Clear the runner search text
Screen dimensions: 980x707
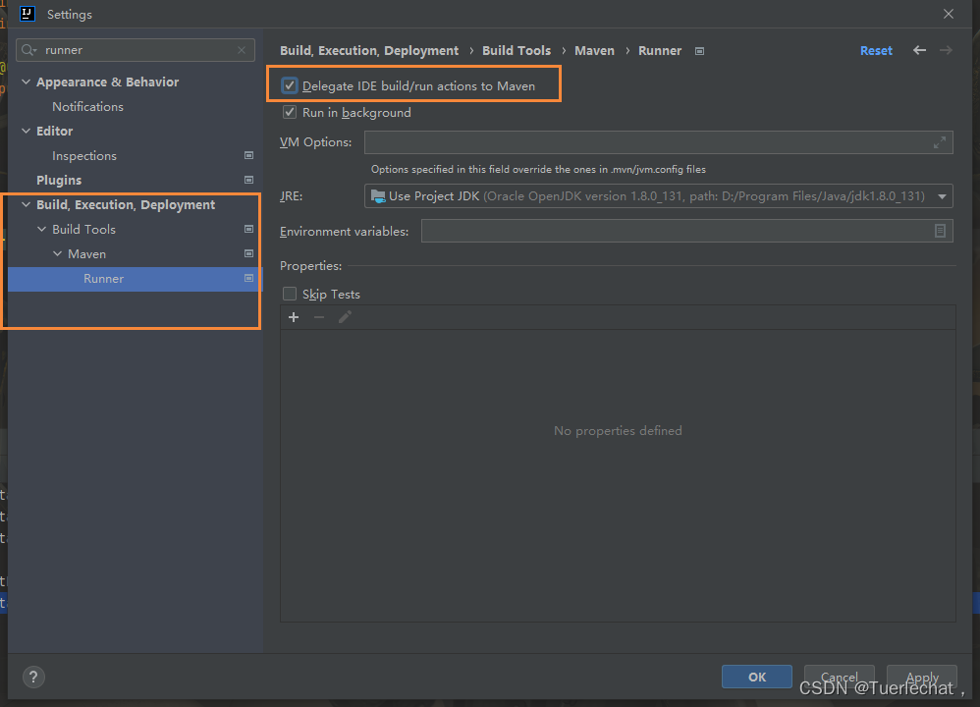coord(242,50)
